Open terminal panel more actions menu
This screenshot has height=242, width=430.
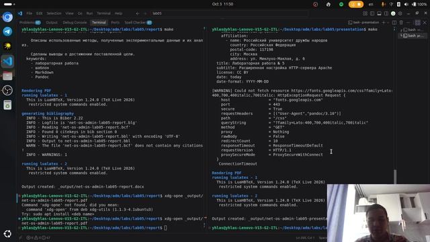[x=408, y=22]
